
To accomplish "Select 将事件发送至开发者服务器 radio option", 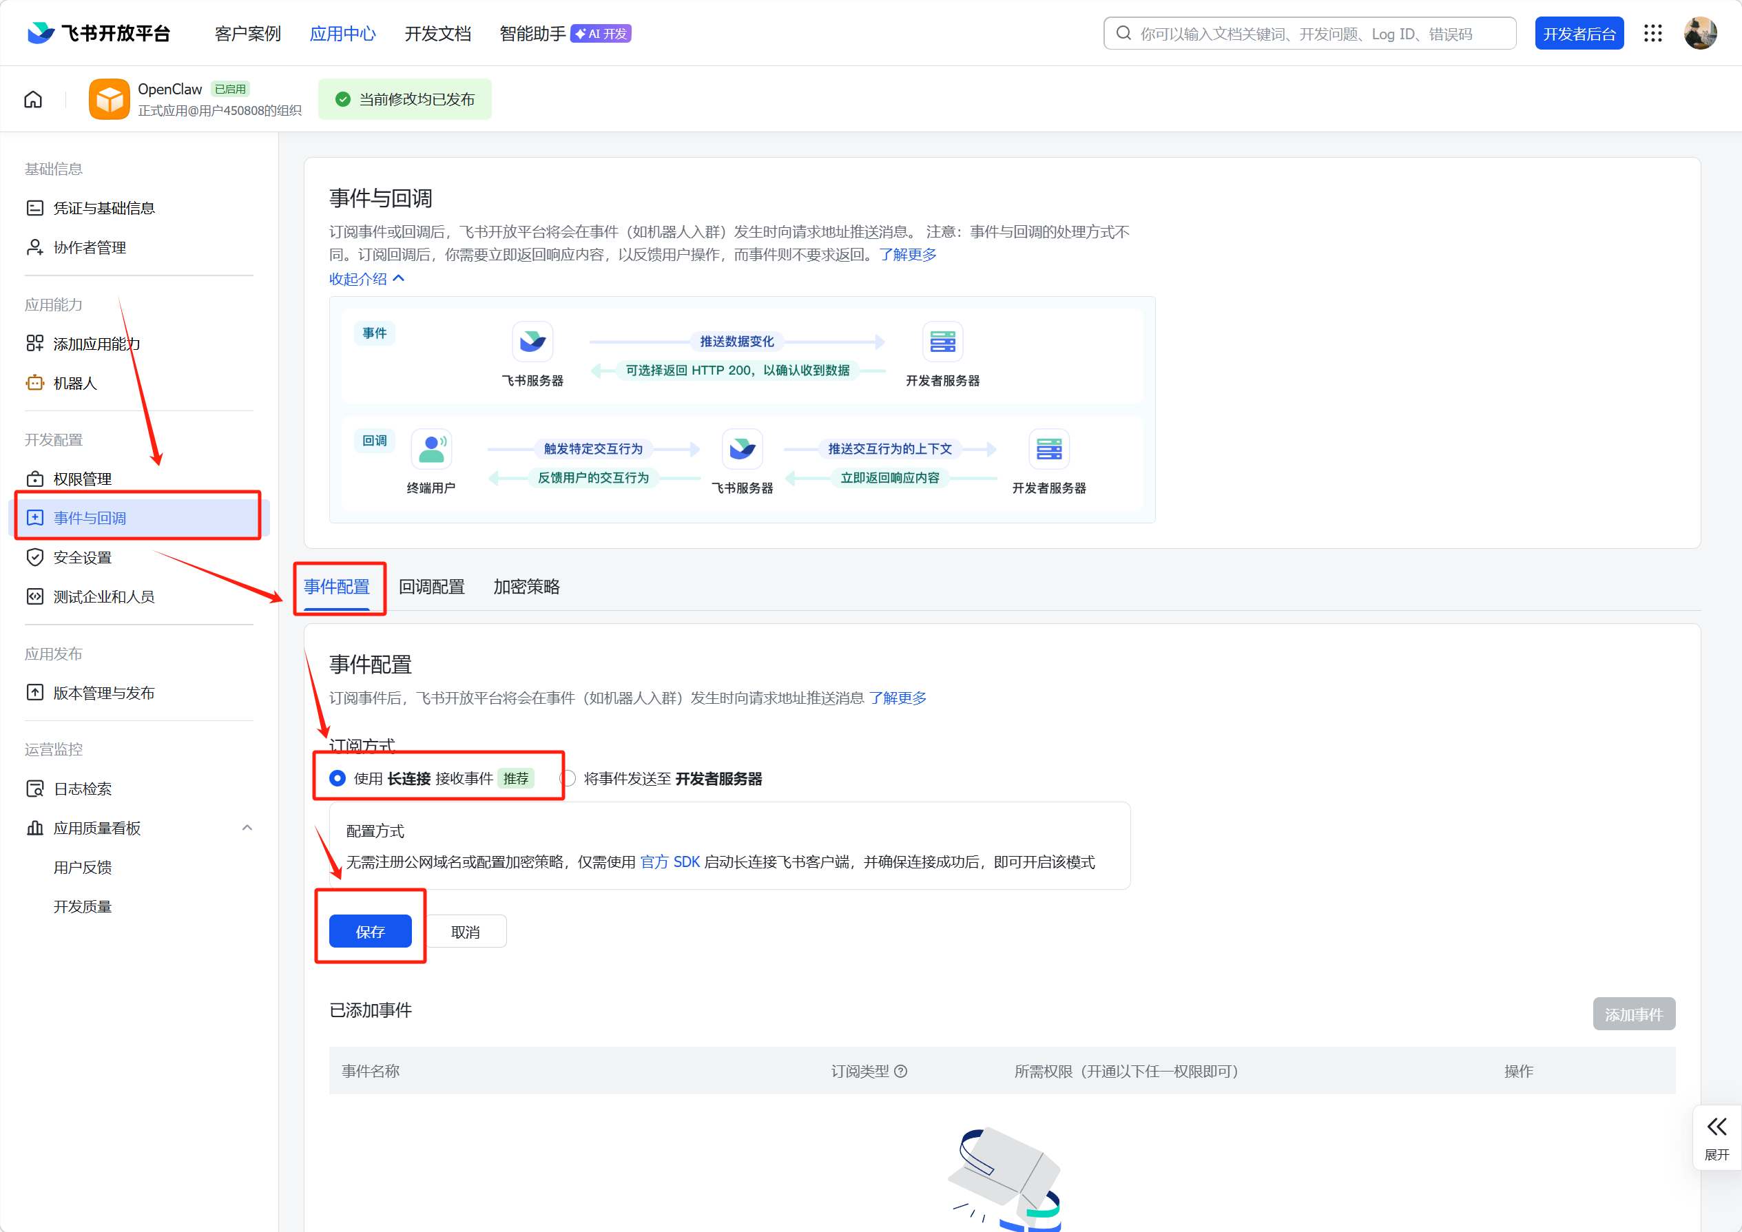I will click(x=568, y=778).
